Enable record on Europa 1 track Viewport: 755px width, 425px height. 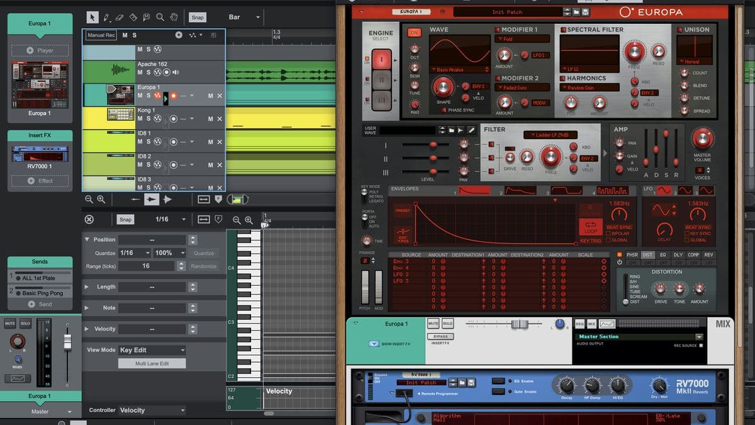coord(173,95)
